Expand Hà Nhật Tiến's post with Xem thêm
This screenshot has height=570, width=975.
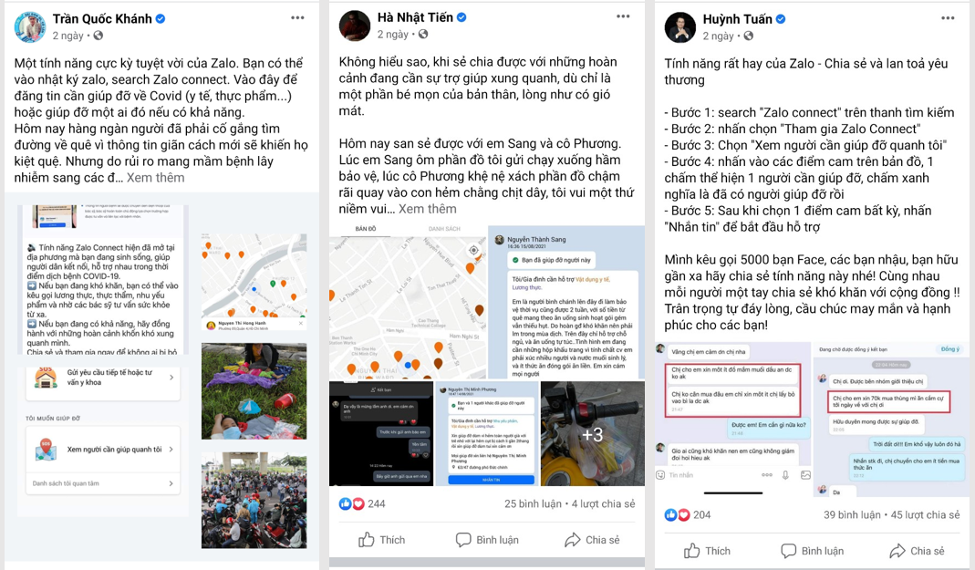(427, 209)
